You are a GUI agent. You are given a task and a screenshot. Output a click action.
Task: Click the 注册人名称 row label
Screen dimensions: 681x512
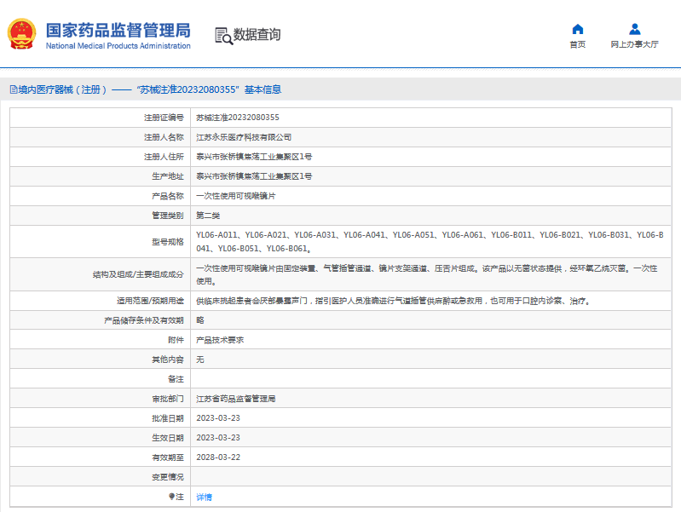point(164,137)
